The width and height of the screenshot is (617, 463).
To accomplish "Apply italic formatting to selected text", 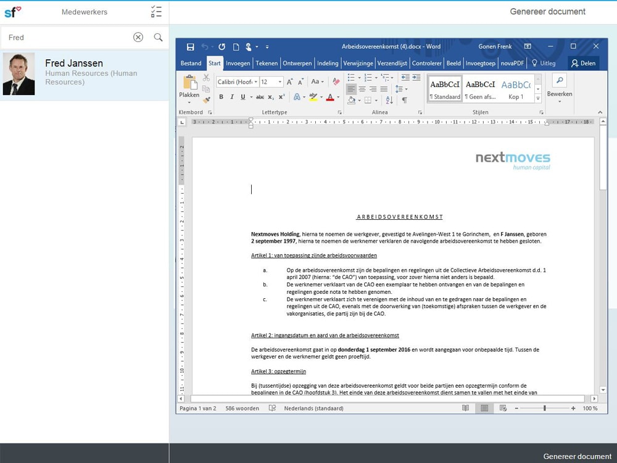I will (232, 96).
